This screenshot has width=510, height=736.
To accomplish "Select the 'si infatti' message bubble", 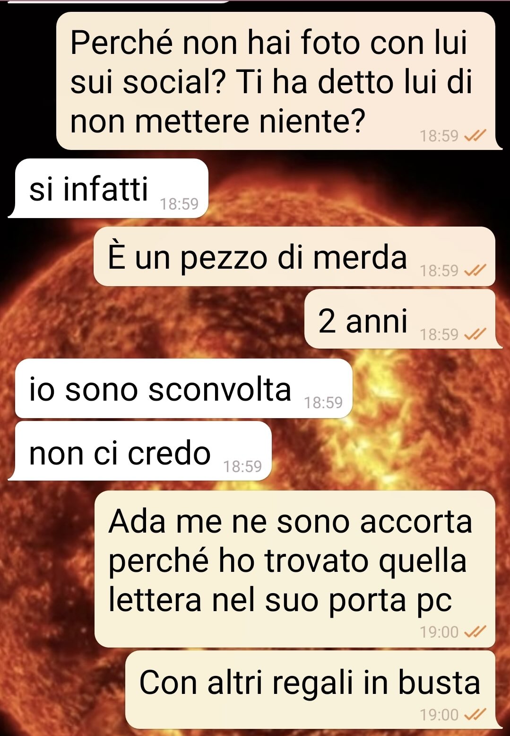I will coord(109,188).
